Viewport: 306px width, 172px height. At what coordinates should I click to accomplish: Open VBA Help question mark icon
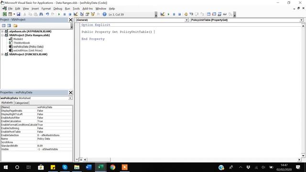(104, 14)
